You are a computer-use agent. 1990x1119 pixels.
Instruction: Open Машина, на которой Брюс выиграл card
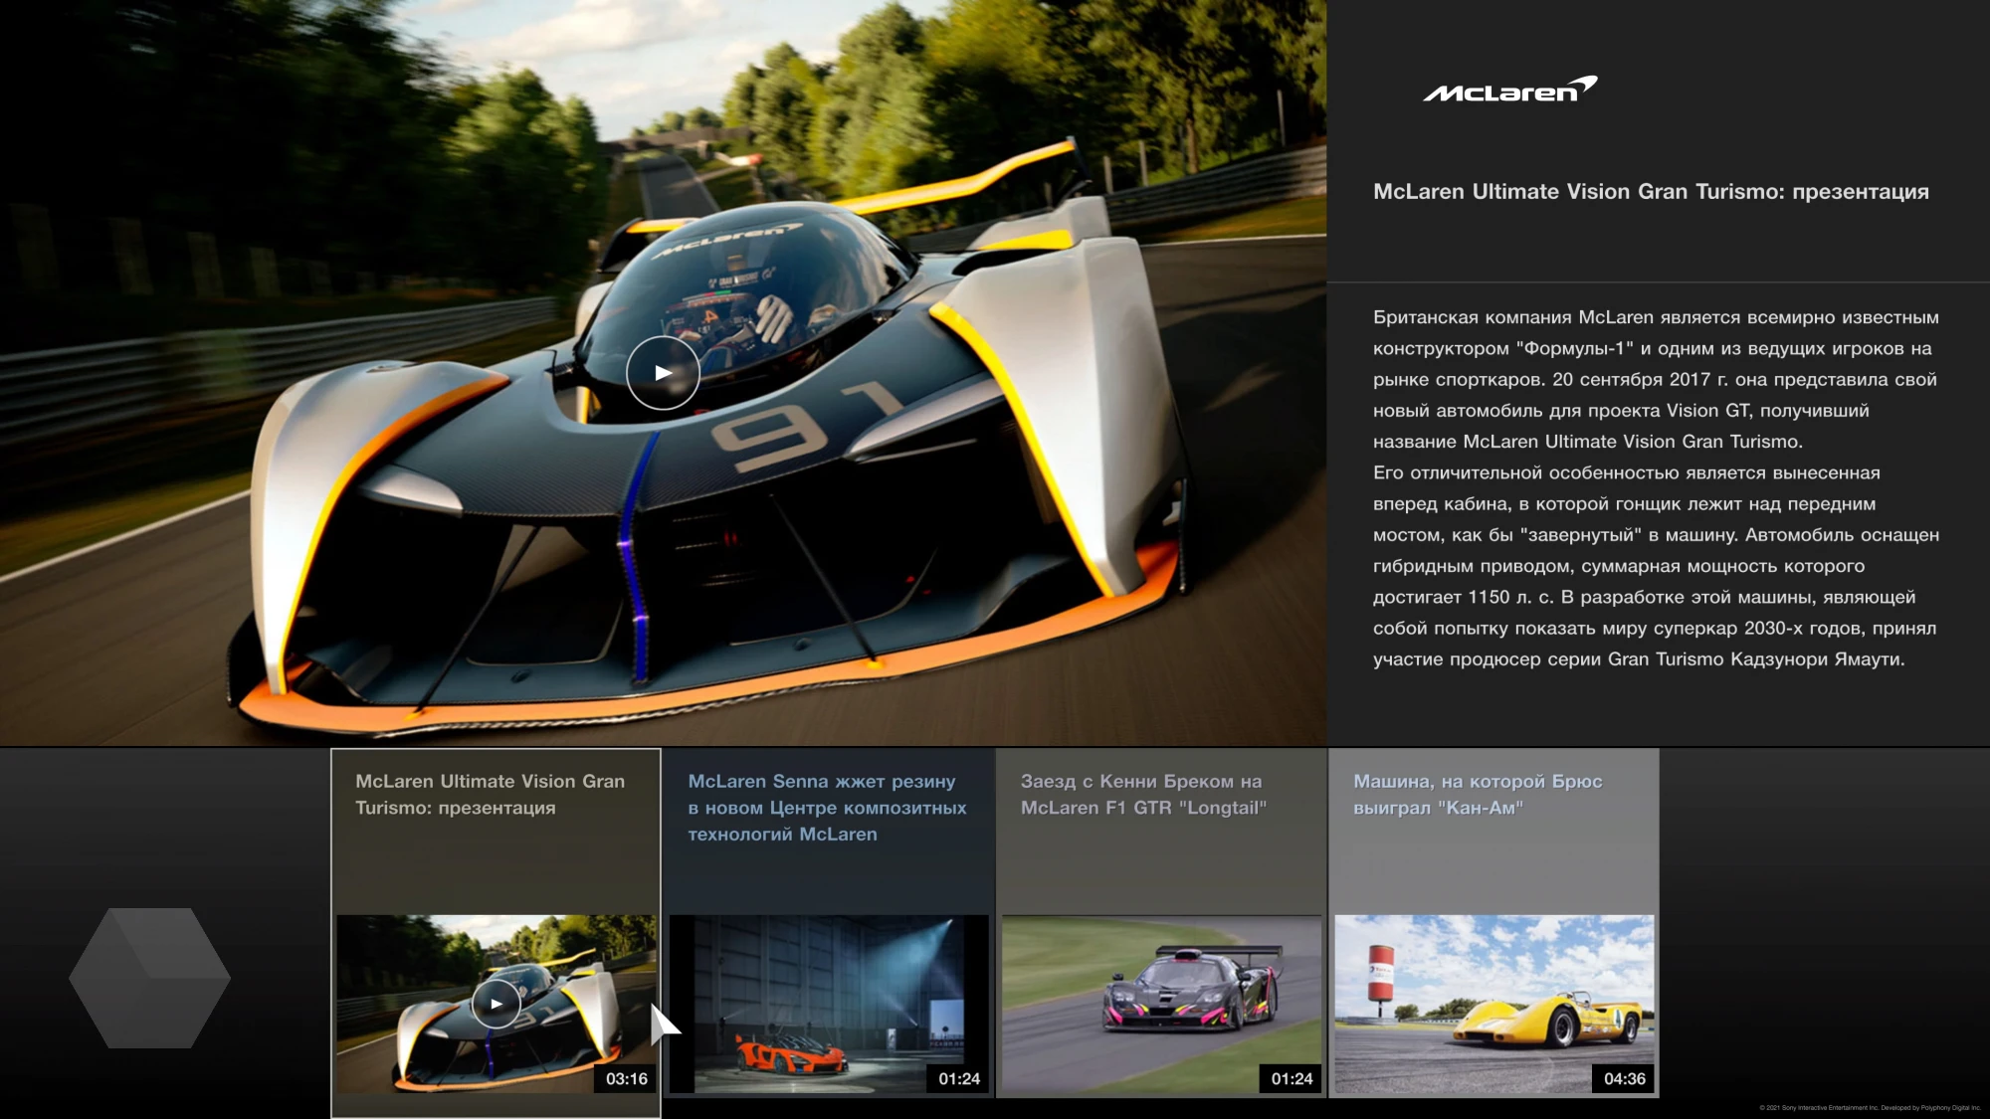tap(1493, 923)
